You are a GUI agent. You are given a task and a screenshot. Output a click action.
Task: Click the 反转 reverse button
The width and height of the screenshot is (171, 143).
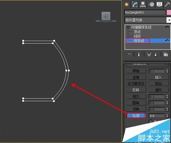click(x=136, y=90)
